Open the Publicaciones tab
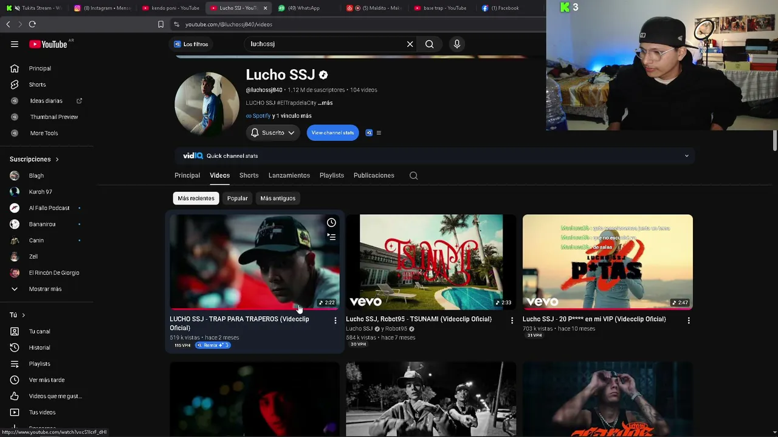 pos(374,175)
